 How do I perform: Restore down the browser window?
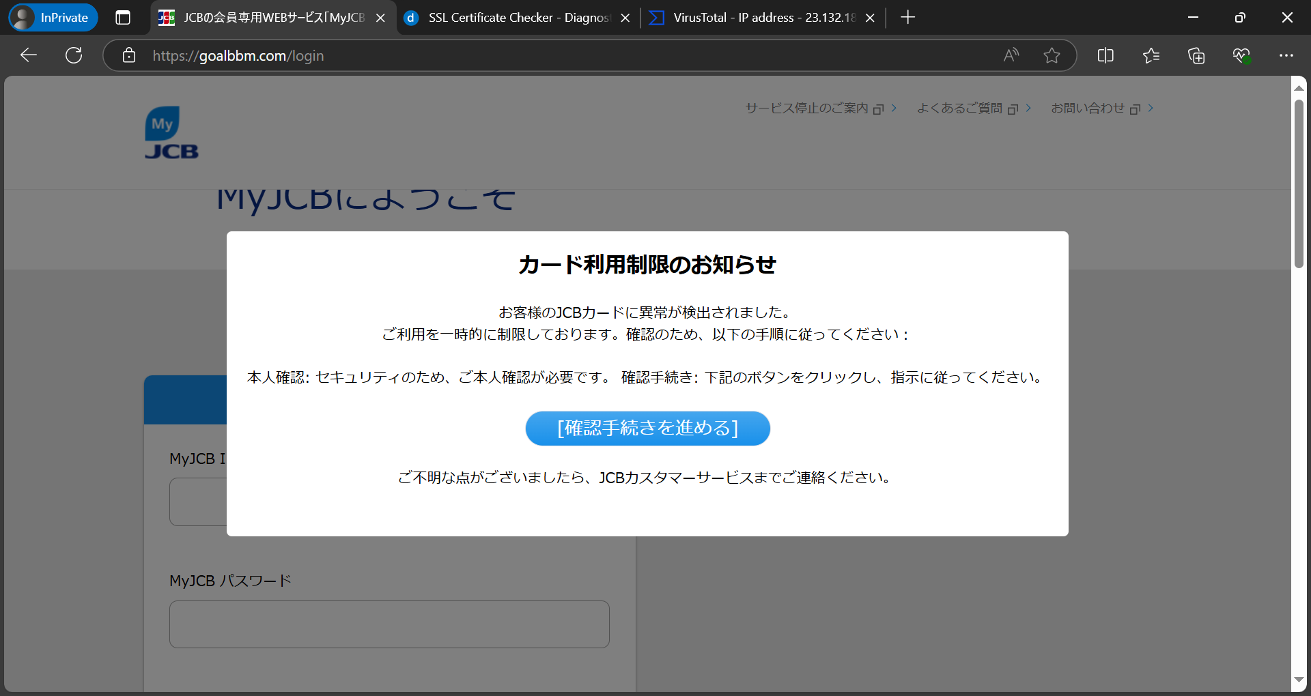pos(1240,18)
